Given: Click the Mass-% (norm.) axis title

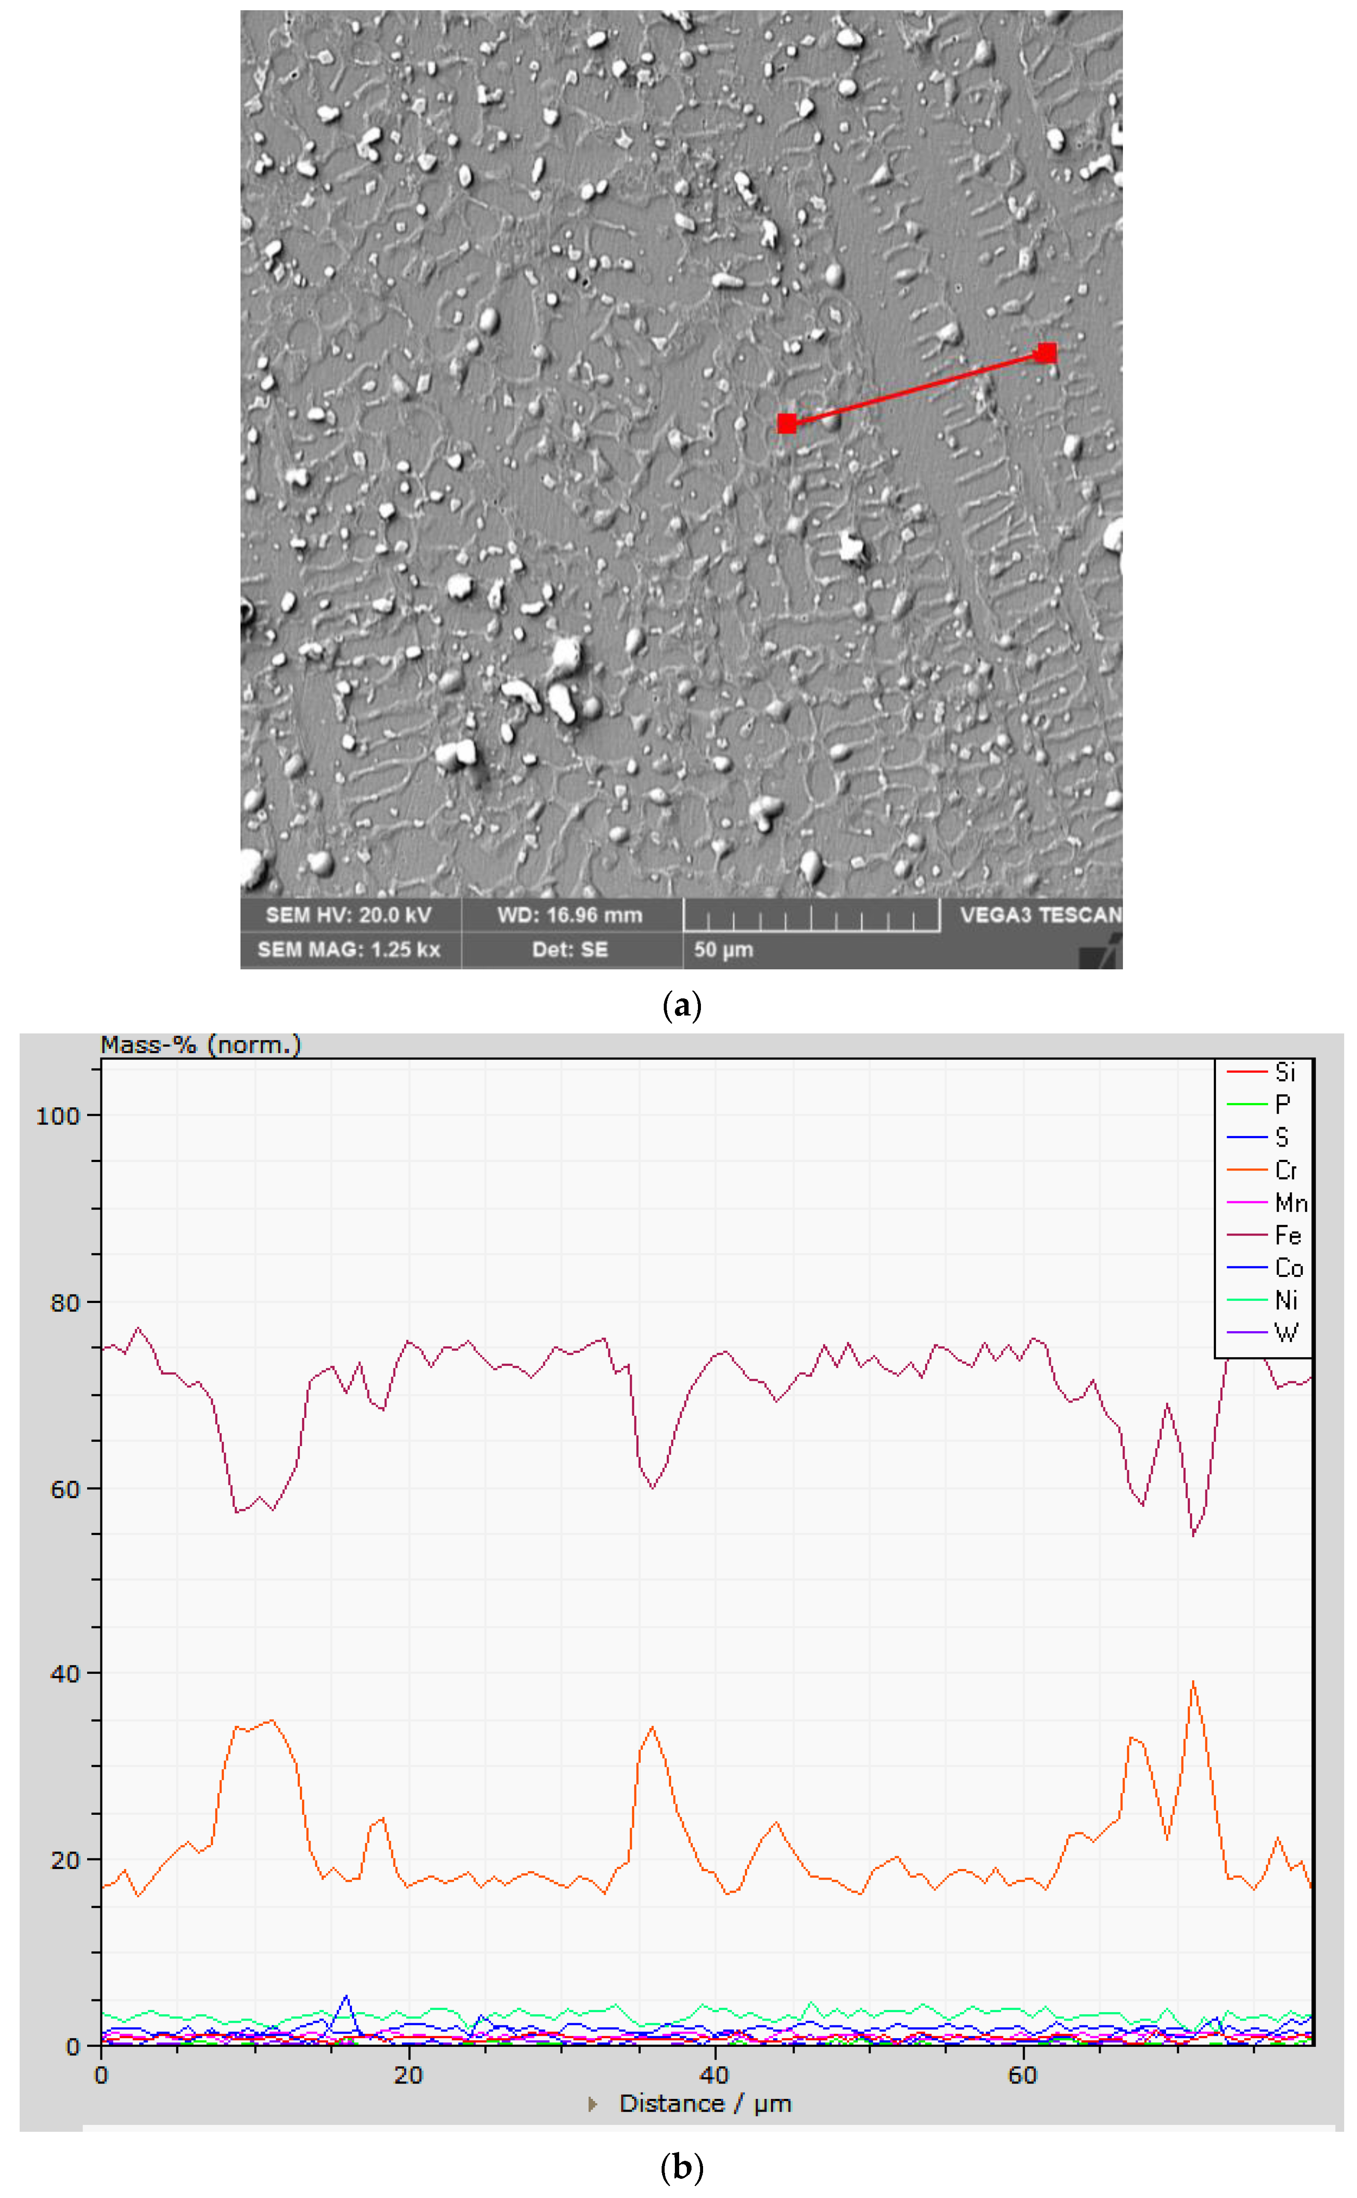Looking at the screenshot, I should [200, 1045].
